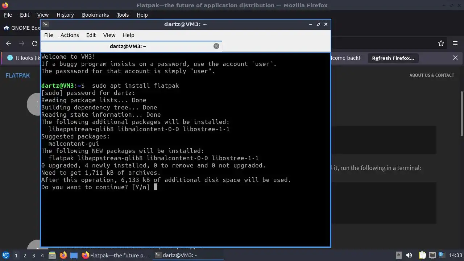Launch the file manager from the taskbar

(52, 255)
